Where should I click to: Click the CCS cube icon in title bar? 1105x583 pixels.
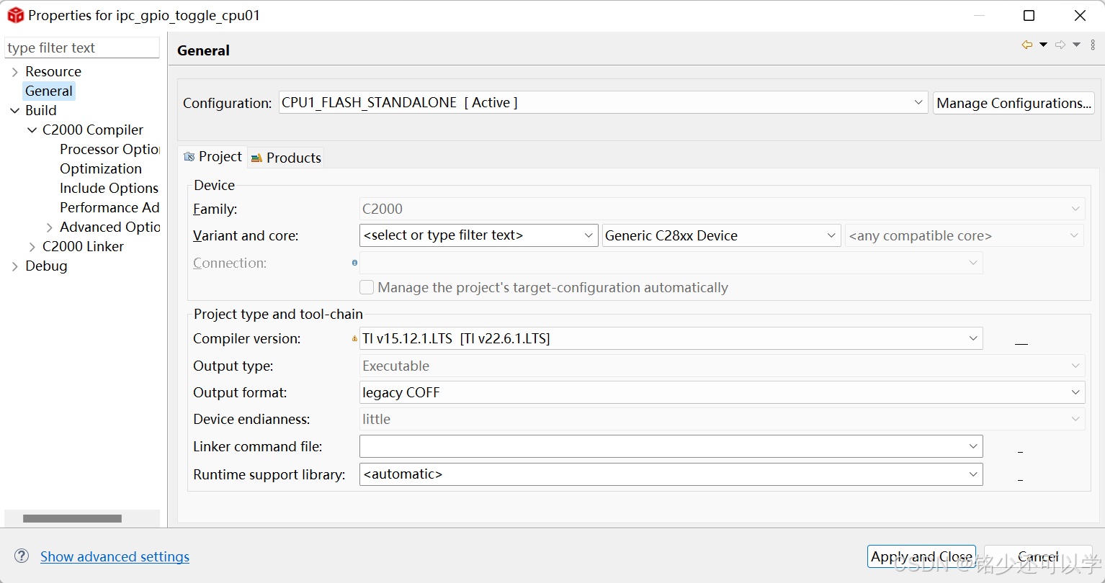(15, 15)
